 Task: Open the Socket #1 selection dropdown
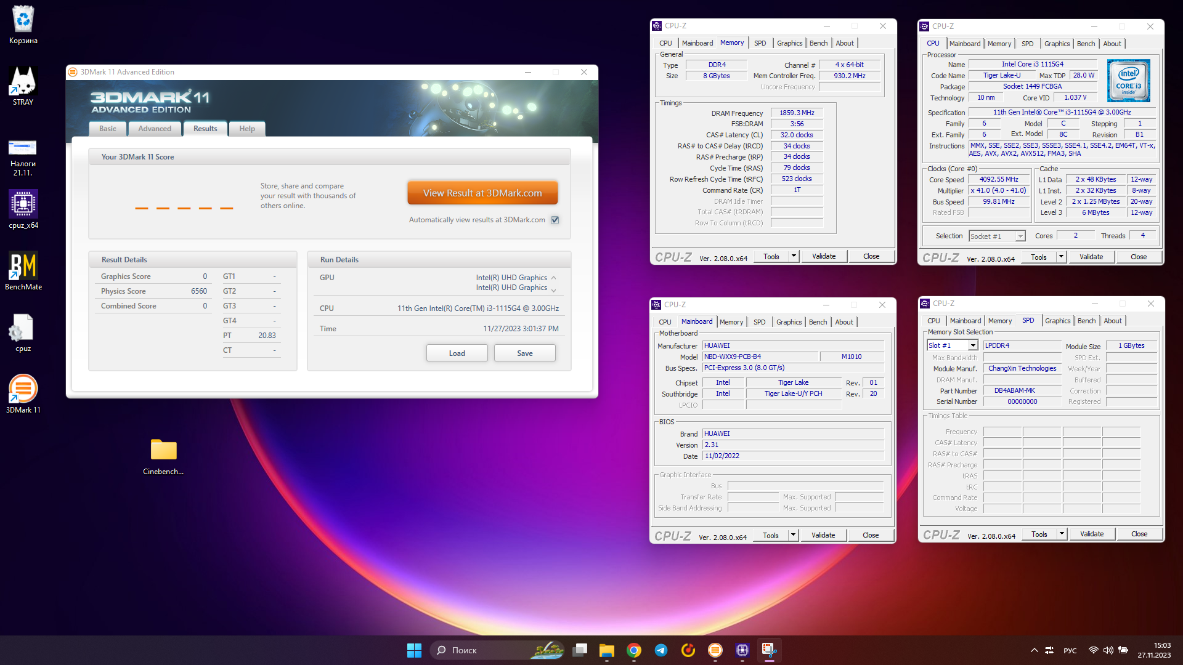click(998, 236)
